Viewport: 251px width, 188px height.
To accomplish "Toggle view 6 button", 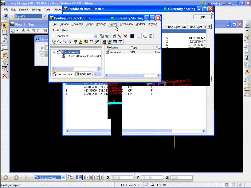I will [94, 178].
